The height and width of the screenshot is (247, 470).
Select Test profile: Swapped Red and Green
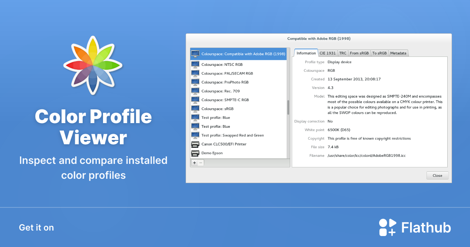[233, 135]
